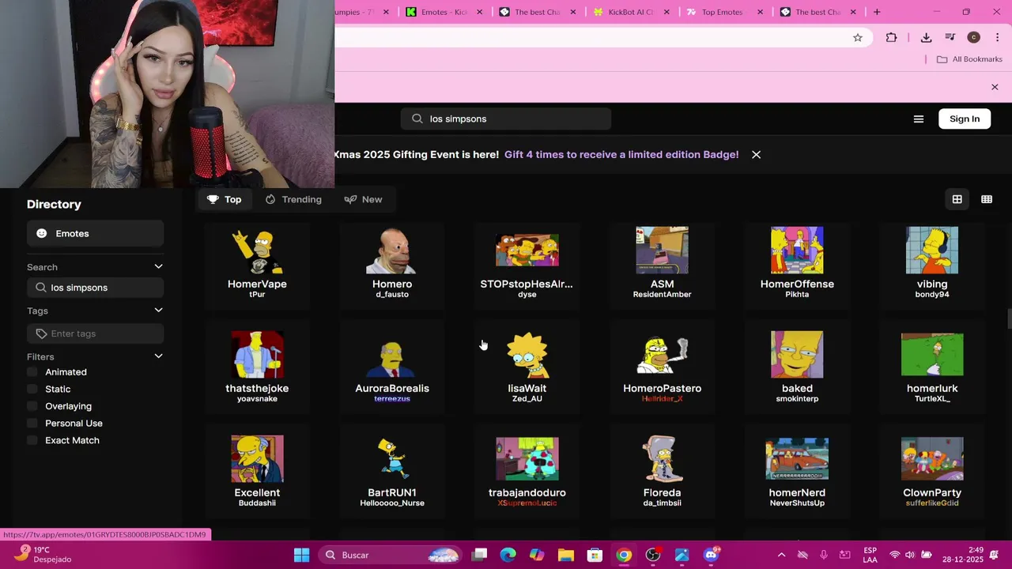Open the tPur author link
The height and width of the screenshot is (569, 1012).
coord(257,294)
